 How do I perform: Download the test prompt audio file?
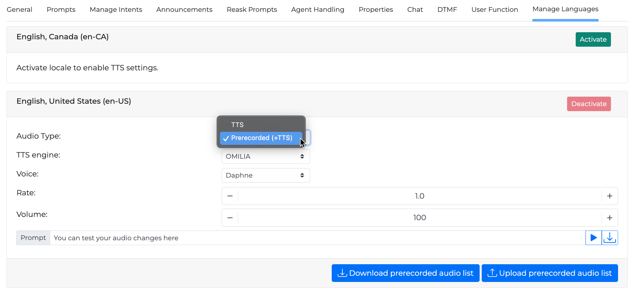[610, 238]
